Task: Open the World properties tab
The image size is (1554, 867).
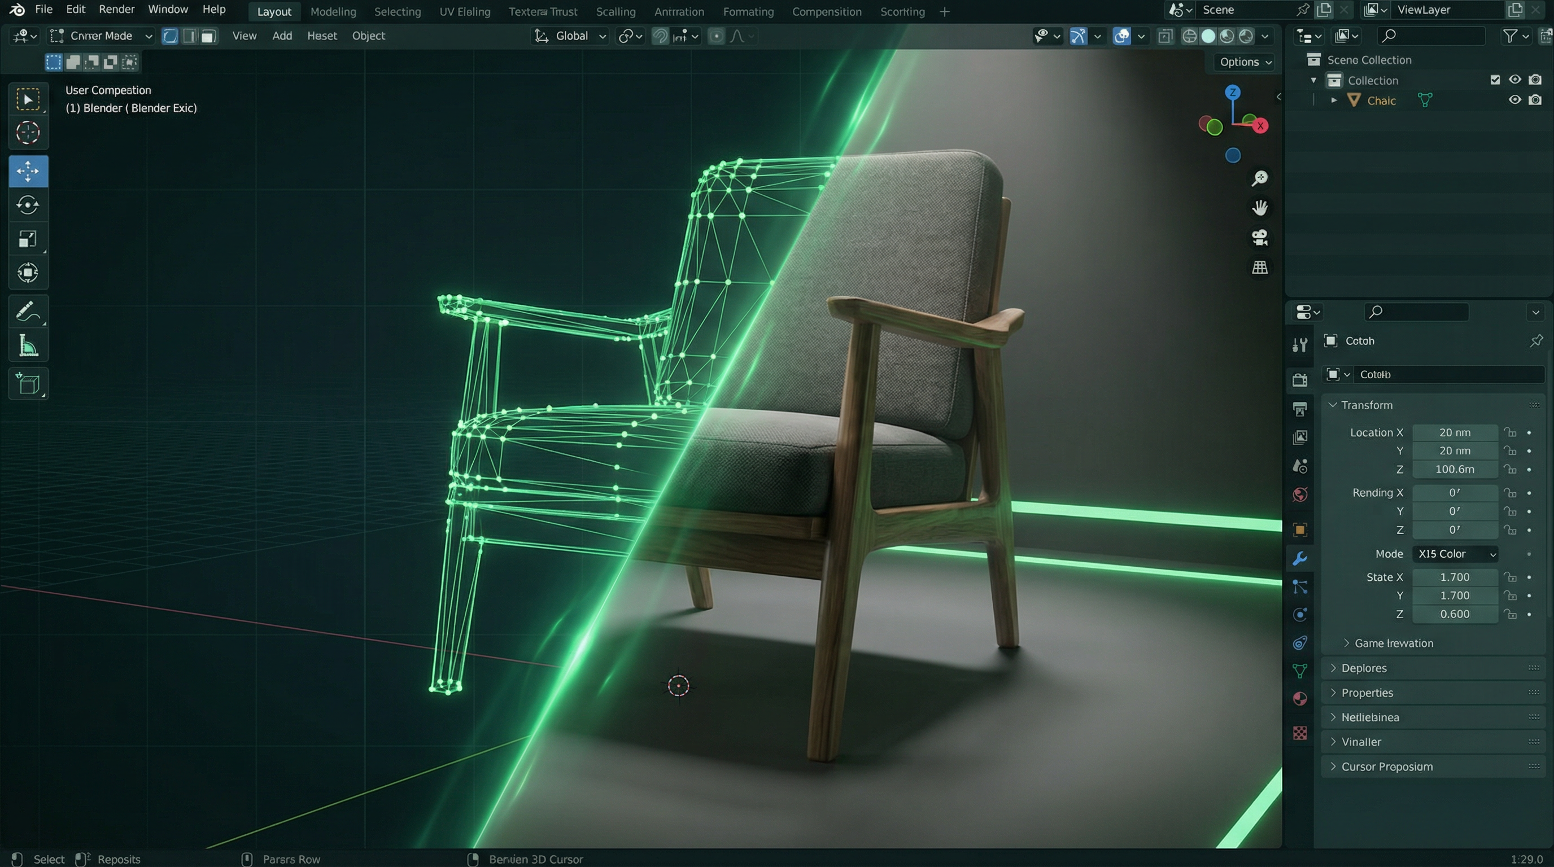Action: coord(1300,494)
